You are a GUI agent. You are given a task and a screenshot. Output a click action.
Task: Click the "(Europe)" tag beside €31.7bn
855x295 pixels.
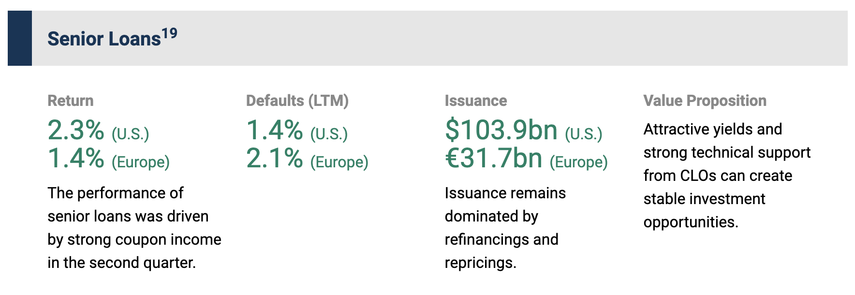[578, 162]
